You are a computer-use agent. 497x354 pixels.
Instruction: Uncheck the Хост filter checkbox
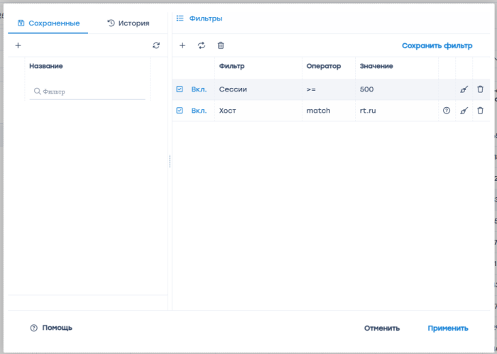[x=180, y=111]
